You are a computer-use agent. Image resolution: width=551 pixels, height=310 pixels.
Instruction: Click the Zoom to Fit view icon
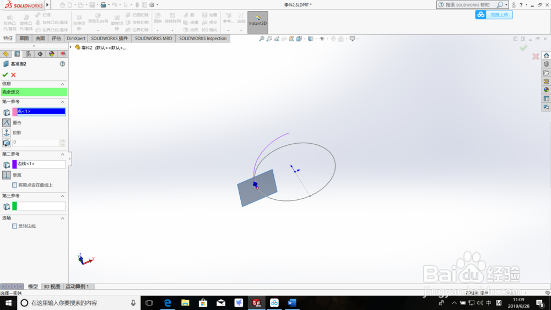pyautogui.click(x=262, y=39)
